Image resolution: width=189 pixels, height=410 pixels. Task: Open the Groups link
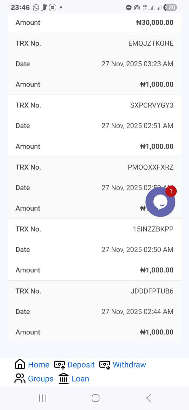pyautogui.click(x=41, y=378)
